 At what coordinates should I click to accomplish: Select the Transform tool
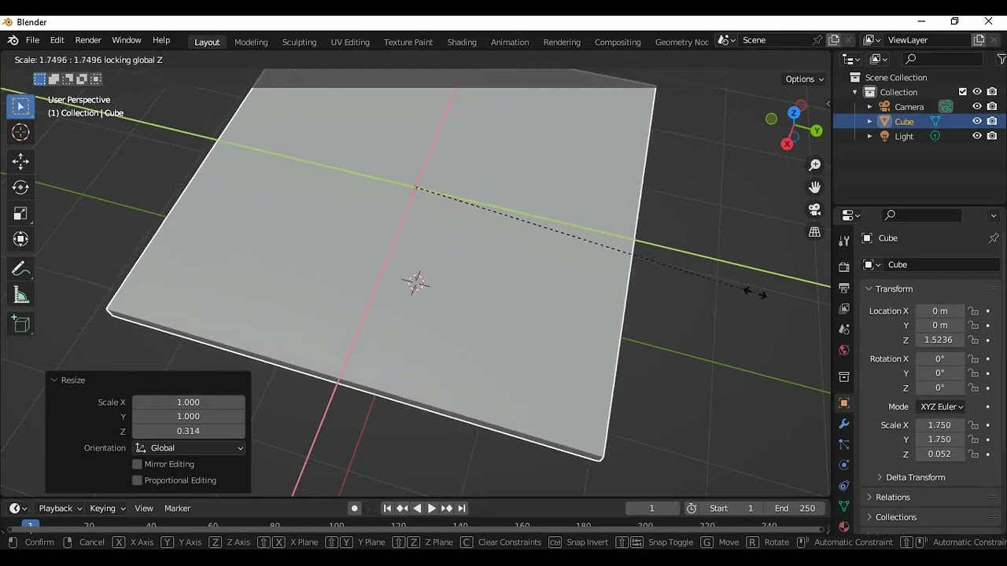pyautogui.click(x=21, y=239)
